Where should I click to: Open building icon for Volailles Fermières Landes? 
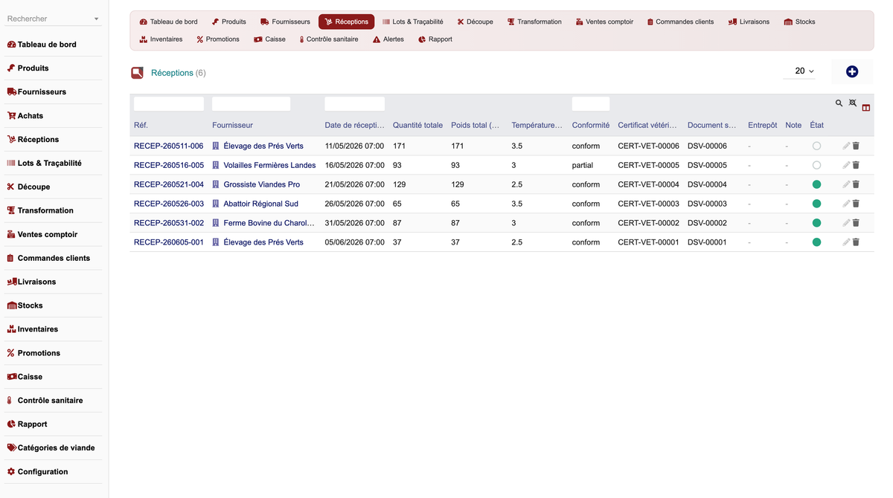216,165
